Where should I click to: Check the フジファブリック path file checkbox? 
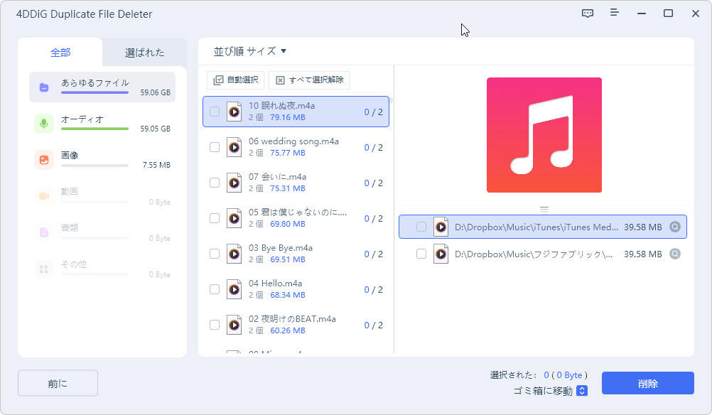pos(421,254)
